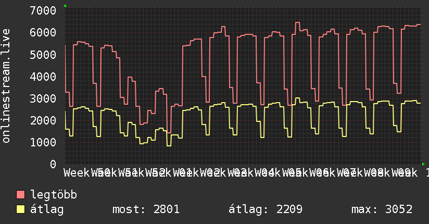Screen dimensions: 429x224
Task: Click the átlag: 2209 statistic
Action: tap(266, 209)
